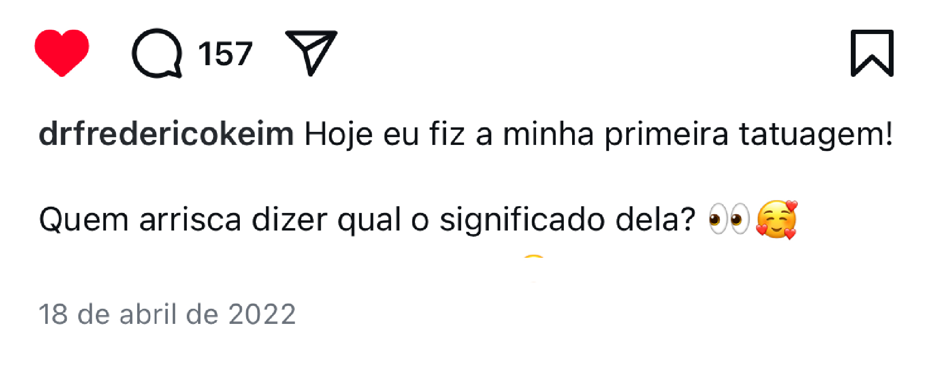
Task: Share post using paper plane icon
Action: click(x=311, y=53)
